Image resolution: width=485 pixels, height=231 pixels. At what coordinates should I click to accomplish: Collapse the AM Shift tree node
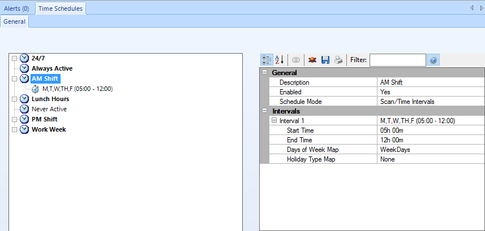pyautogui.click(x=14, y=79)
